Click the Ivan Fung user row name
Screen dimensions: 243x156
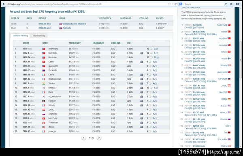point(53,118)
